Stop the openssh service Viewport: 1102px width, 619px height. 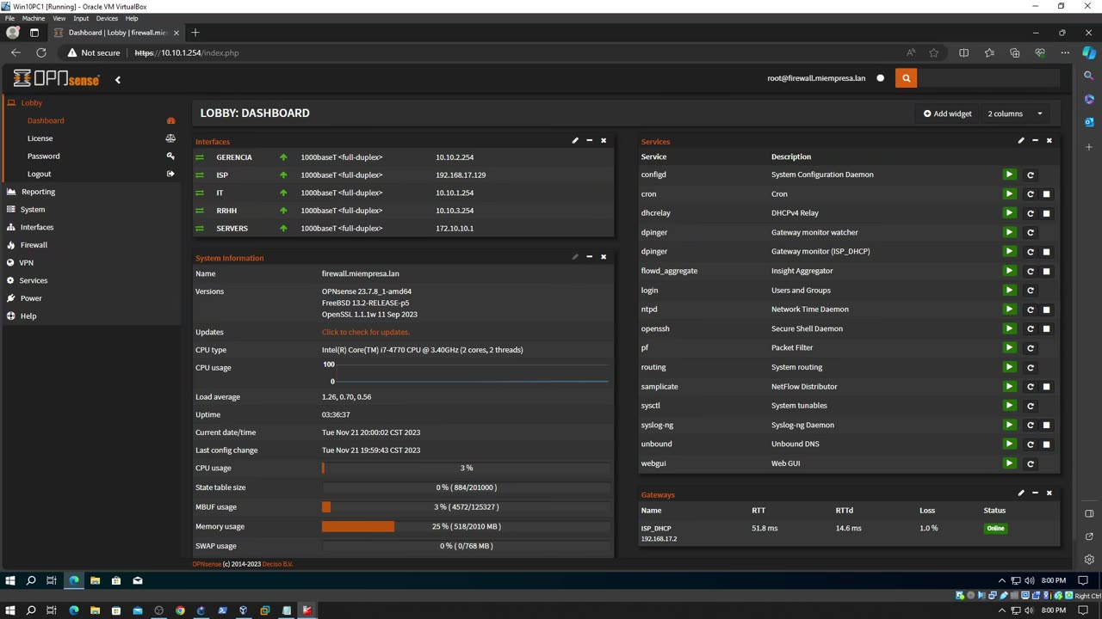pyautogui.click(x=1047, y=329)
